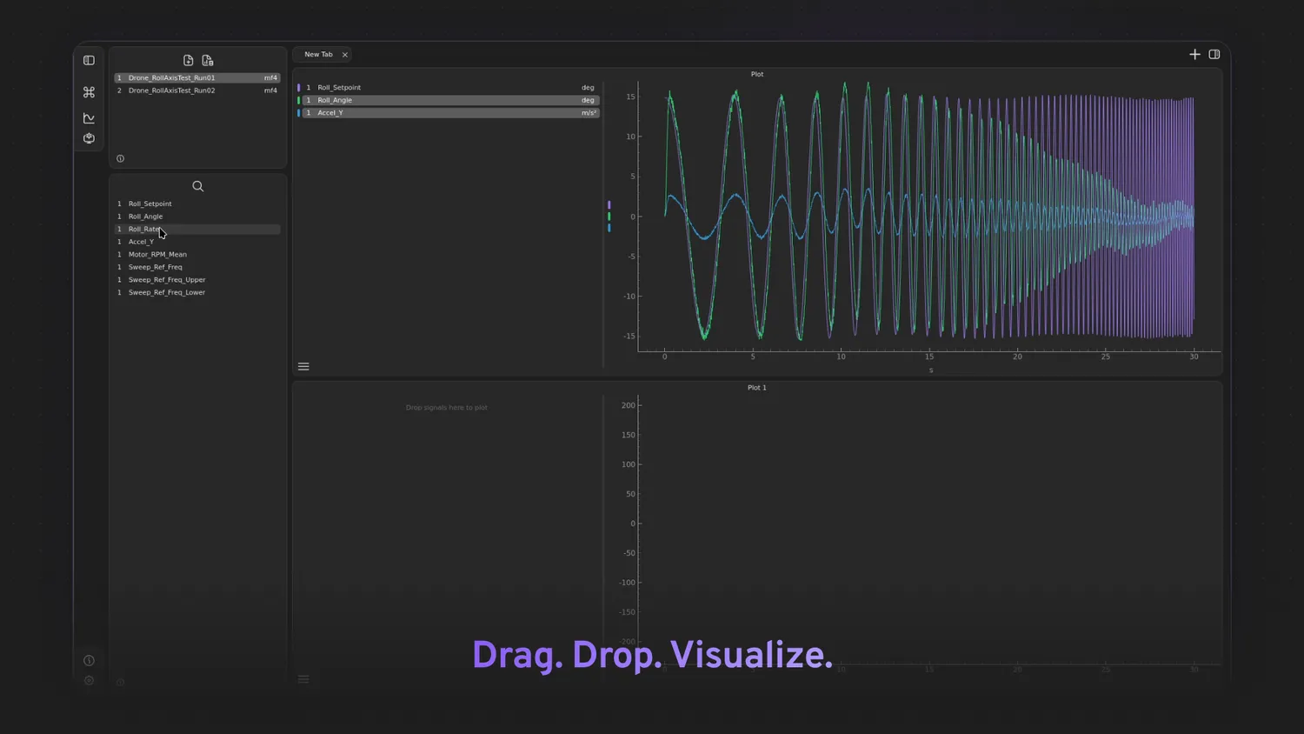This screenshot has width=1304, height=734.
Task: Close the New Tab tab
Action: (x=345, y=55)
